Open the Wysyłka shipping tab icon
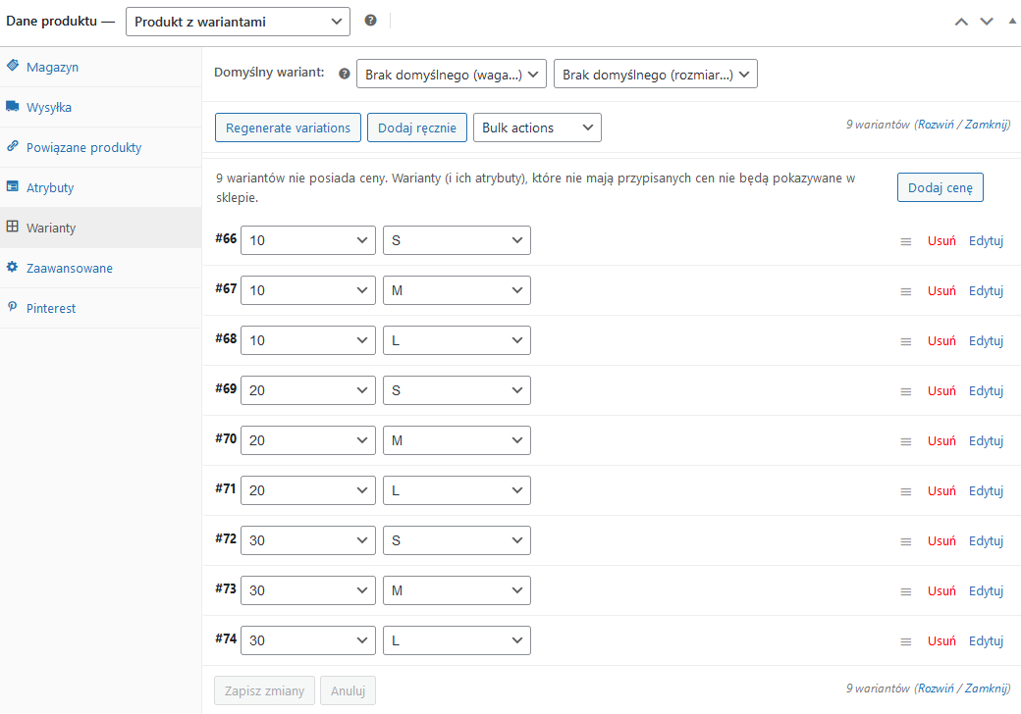The width and height of the screenshot is (1021, 714). pyautogui.click(x=13, y=107)
